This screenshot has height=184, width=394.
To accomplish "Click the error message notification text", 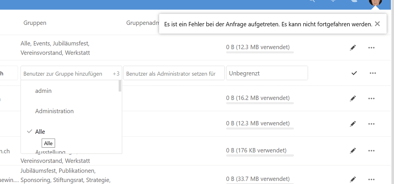I will coord(268,24).
